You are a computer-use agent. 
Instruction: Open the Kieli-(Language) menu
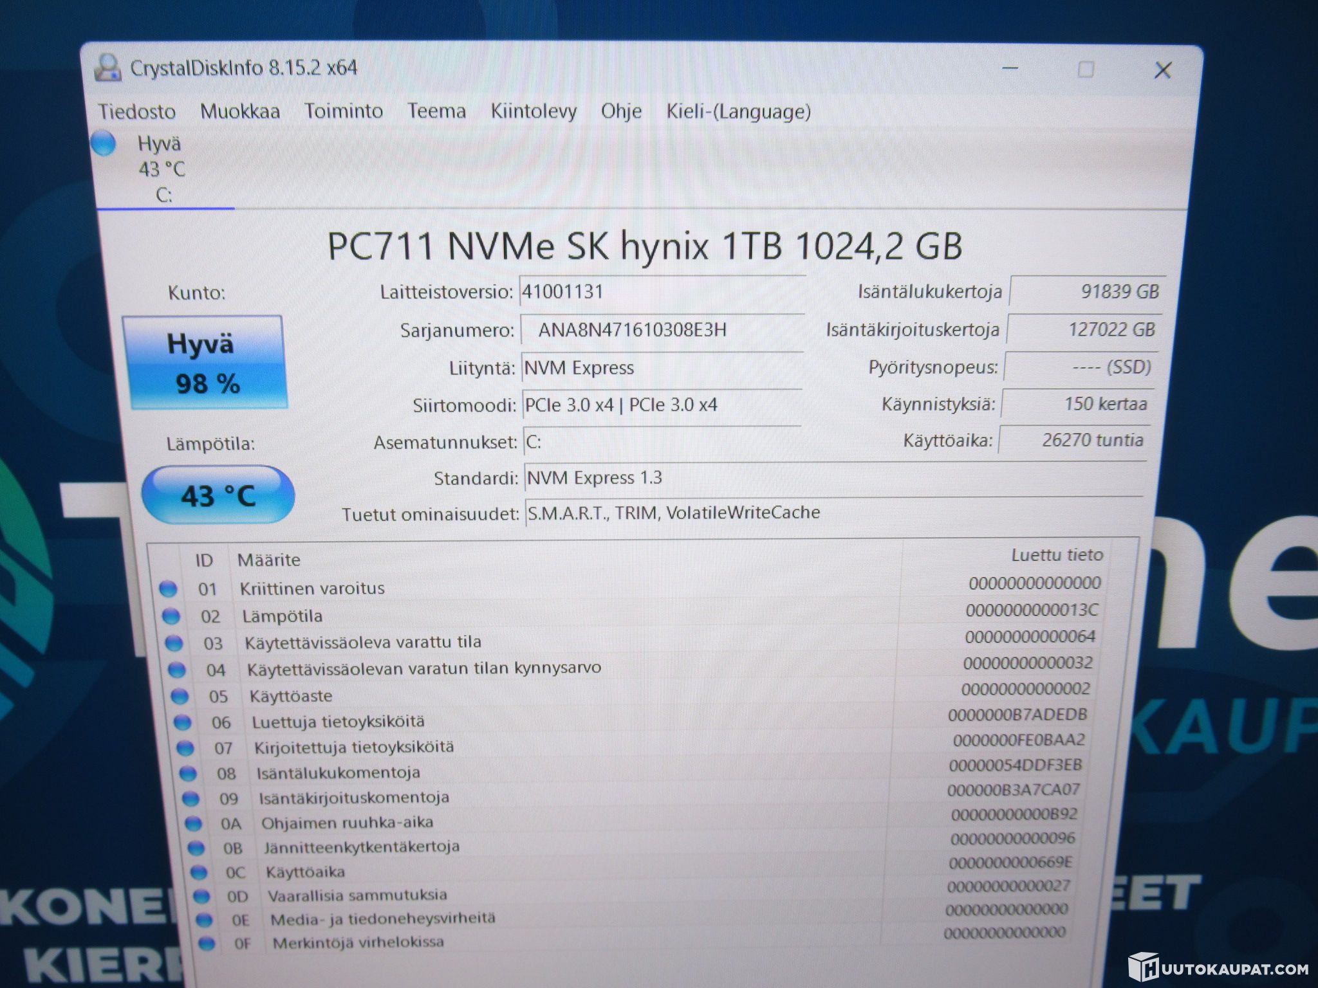tap(738, 112)
